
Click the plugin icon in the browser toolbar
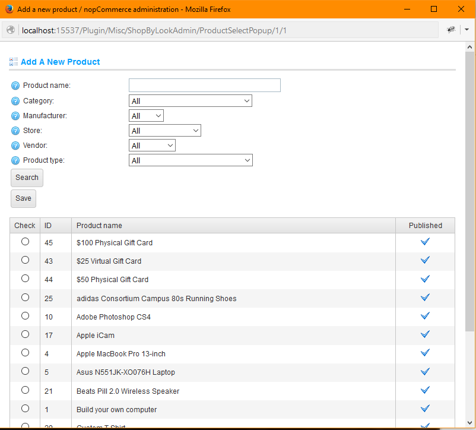point(451,29)
